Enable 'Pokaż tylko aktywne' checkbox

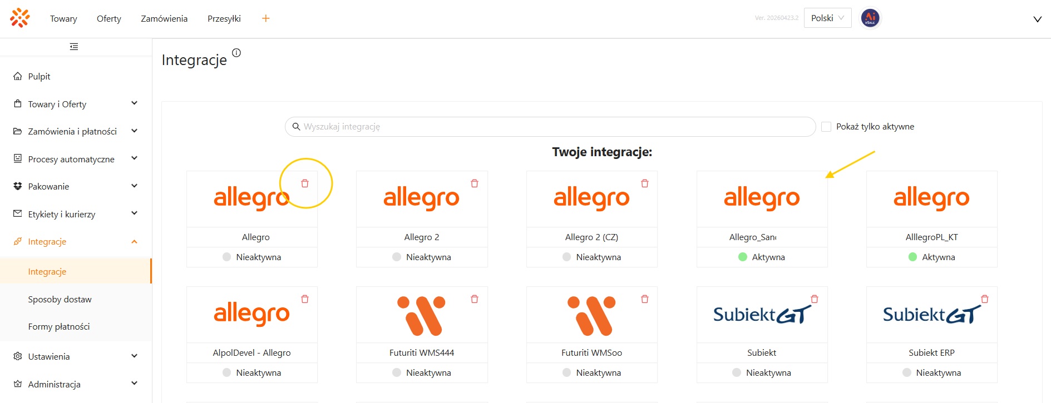click(826, 127)
